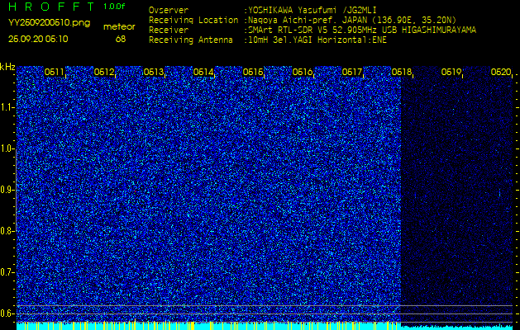Image resolution: width=520 pixels, height=330 pixels.
Task: Click the 0.6 kHz axis label
Action: pos(7,313)
